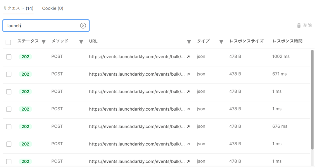This screenshot has width=315, height=167.
Task: Switch to the リクエスト (14) tab
Action: (x=18, y=8)
